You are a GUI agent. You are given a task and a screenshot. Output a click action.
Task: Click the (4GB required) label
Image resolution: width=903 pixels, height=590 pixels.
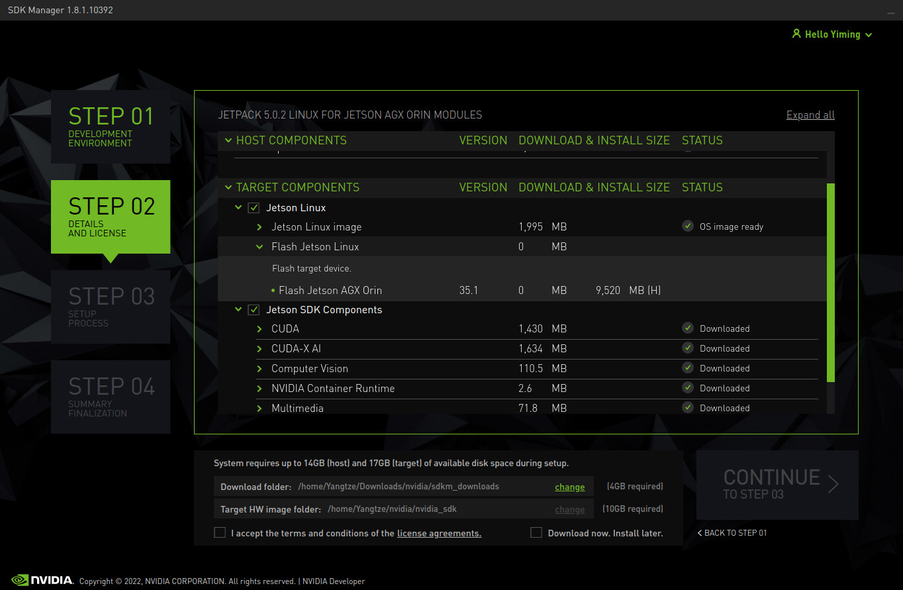pos(635,486)
